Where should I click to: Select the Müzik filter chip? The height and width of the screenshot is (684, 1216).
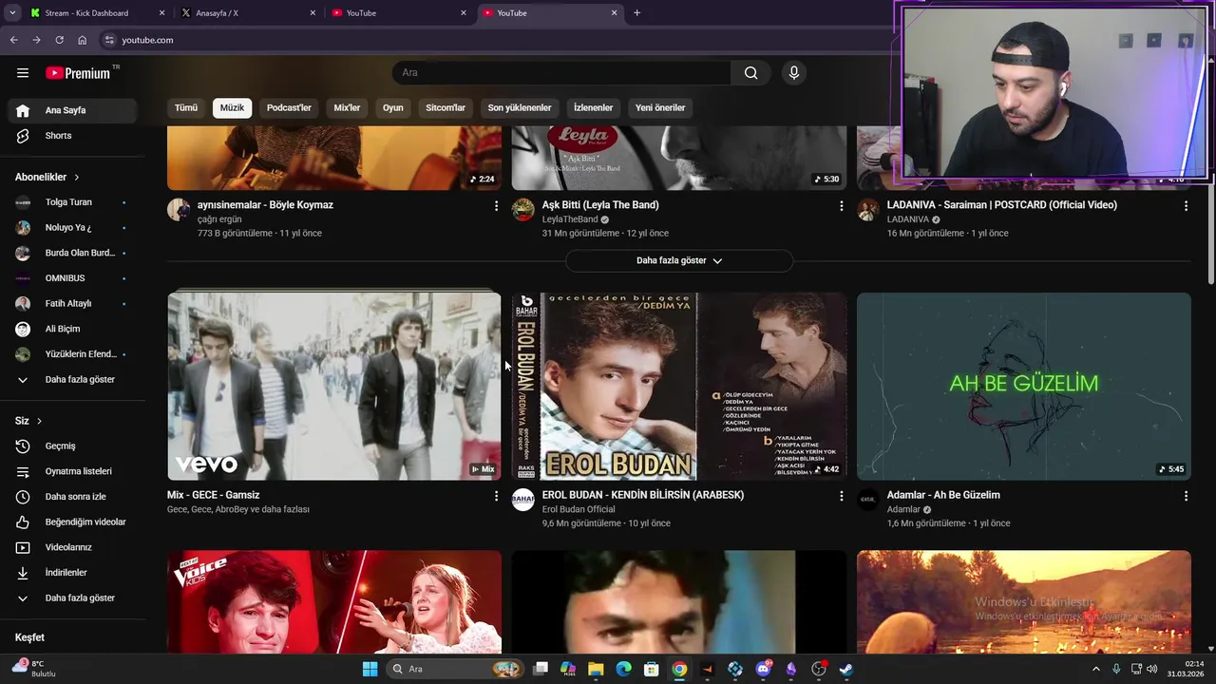click(232, 108)
